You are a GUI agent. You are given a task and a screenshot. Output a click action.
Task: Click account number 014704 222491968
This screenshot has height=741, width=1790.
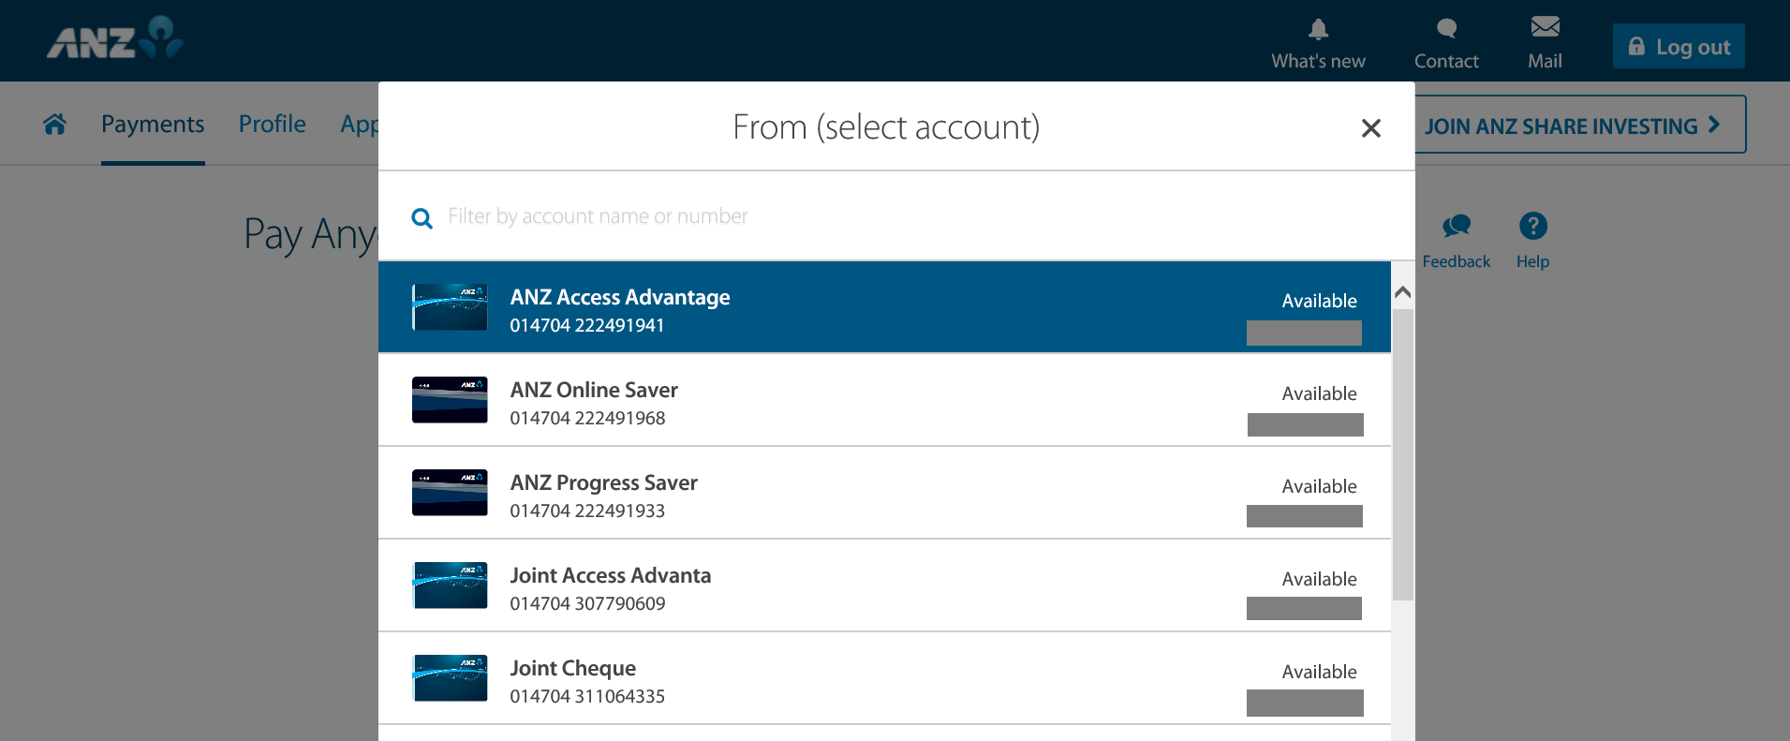pos(587,419)
